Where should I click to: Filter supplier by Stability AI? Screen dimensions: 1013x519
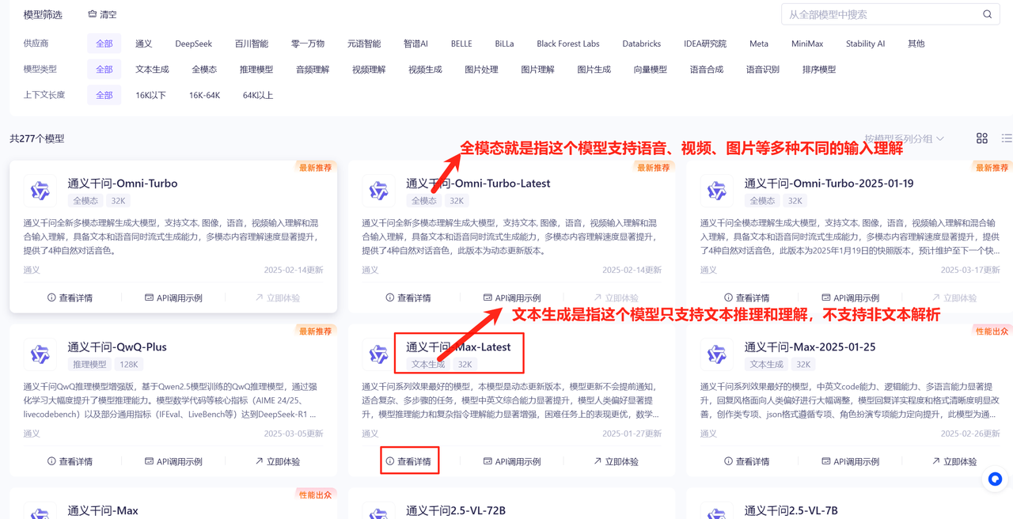[866, 44]
